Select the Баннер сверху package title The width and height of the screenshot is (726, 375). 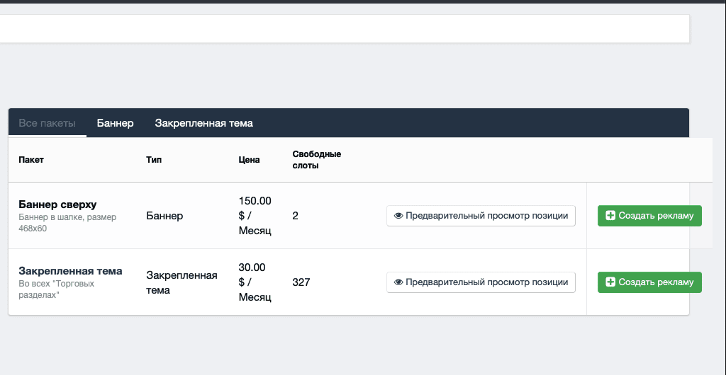pos(57,204)
